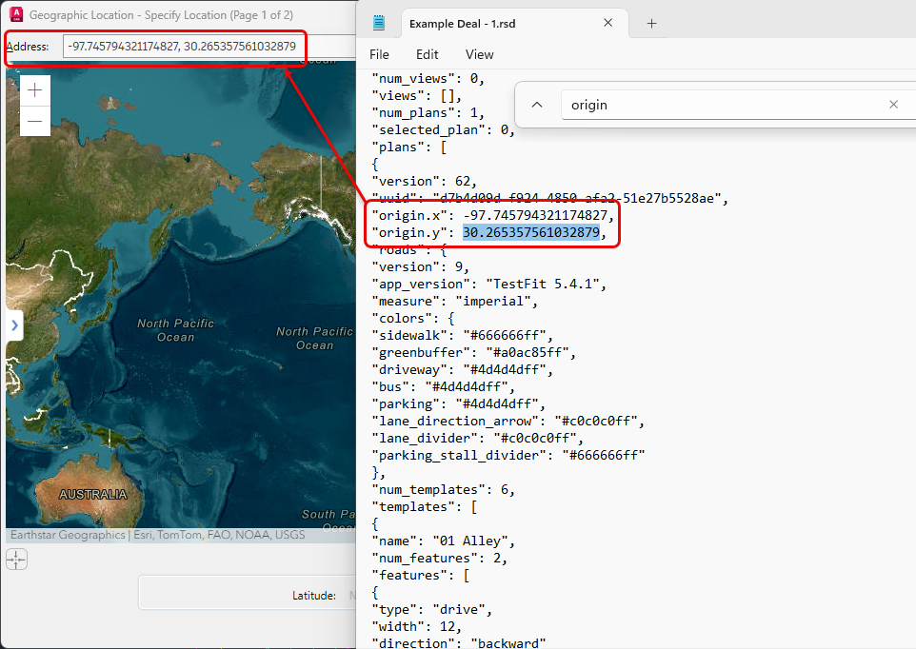Clear the origin search using the X icon

pos(893,105)
